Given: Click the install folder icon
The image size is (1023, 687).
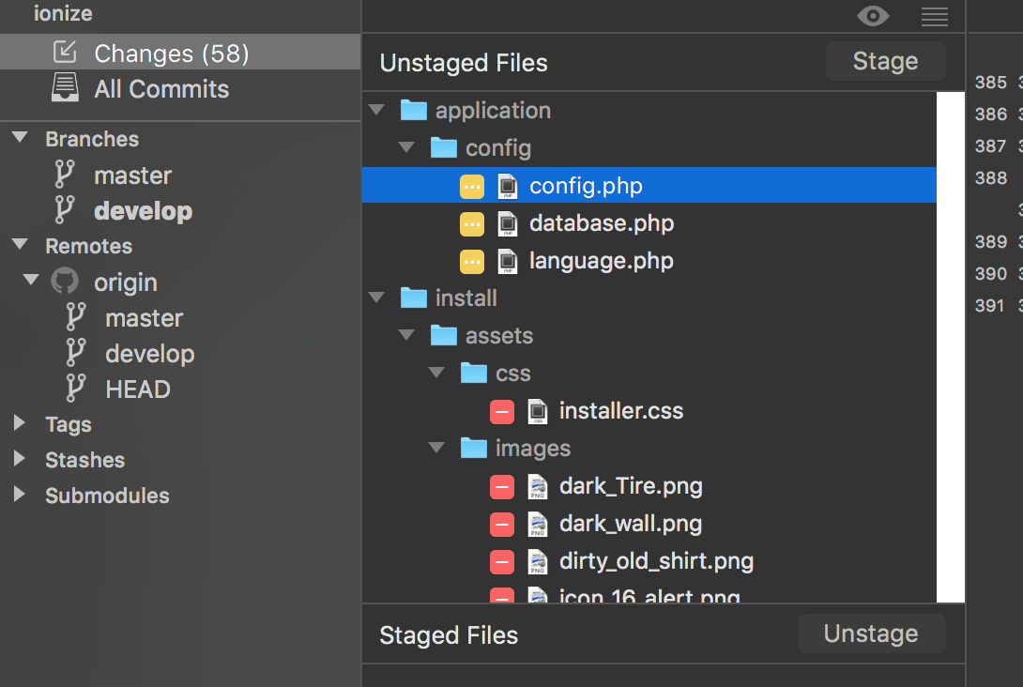Looking at the screenshot, I should click(x=413, y=298).
